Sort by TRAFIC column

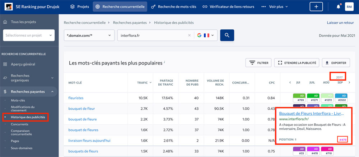144,83
